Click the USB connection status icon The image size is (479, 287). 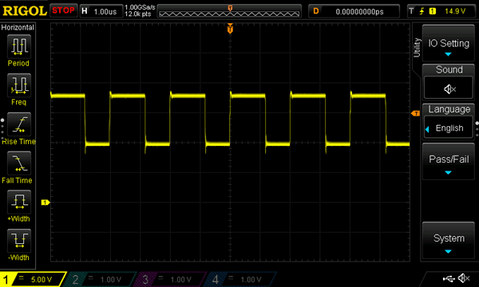coord(449,278)
